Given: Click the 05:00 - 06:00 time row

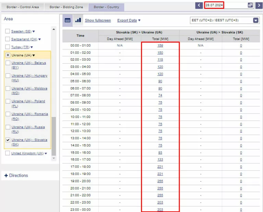Looking at the screenshot, I should (80, 81).
